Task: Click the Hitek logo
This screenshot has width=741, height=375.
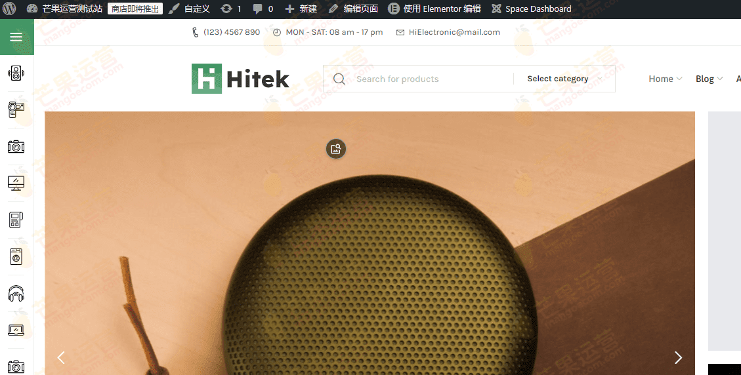Action: pyautogui.click(x=240, y=79)
